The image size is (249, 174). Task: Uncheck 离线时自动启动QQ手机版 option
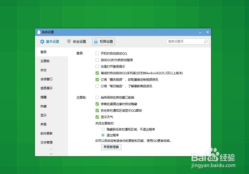[97, 73]
